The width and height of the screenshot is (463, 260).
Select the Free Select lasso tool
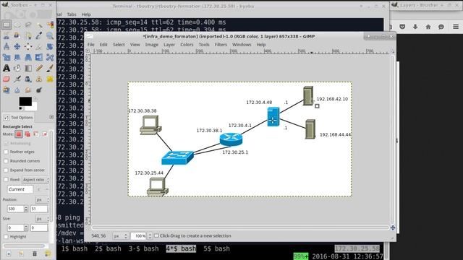pos(28,25)
